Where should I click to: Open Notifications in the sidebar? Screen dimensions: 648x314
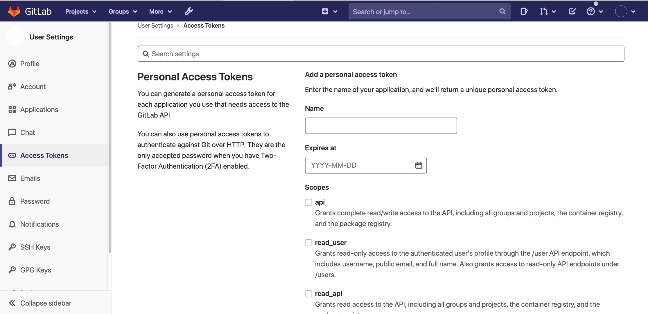coord(40,224)
